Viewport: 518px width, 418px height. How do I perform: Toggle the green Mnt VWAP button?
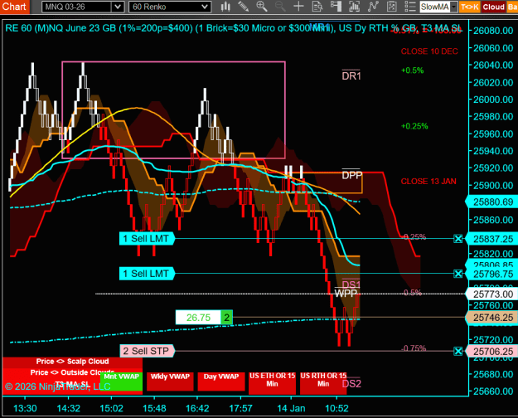click(121, 382)
